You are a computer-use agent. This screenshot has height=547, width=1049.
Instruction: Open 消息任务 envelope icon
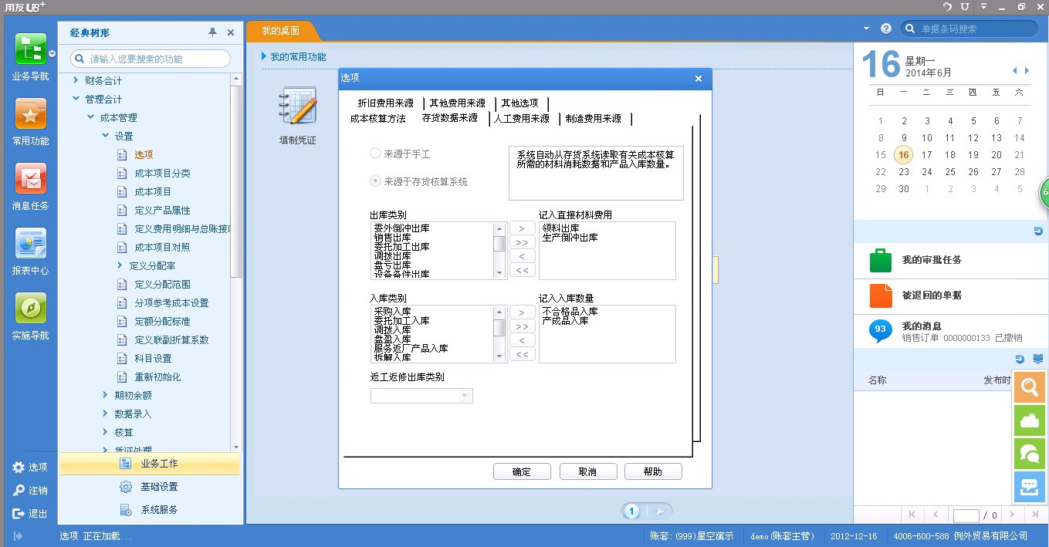pyautogui.click(x=31, y=179)
